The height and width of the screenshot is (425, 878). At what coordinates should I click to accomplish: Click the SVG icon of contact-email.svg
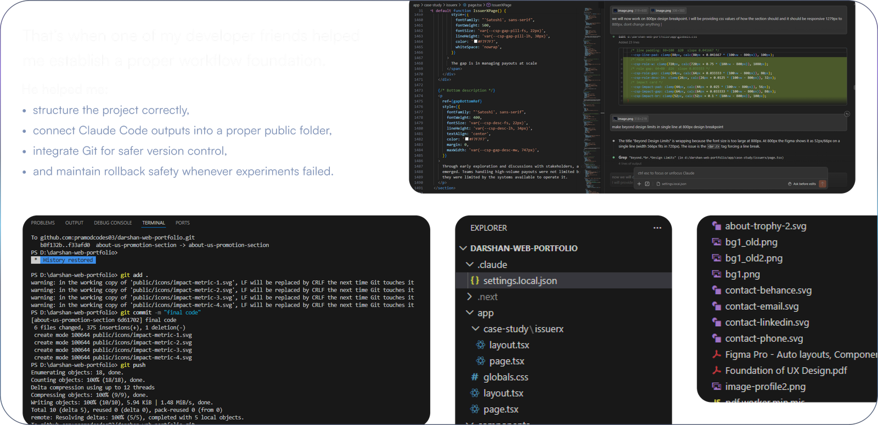716,306
